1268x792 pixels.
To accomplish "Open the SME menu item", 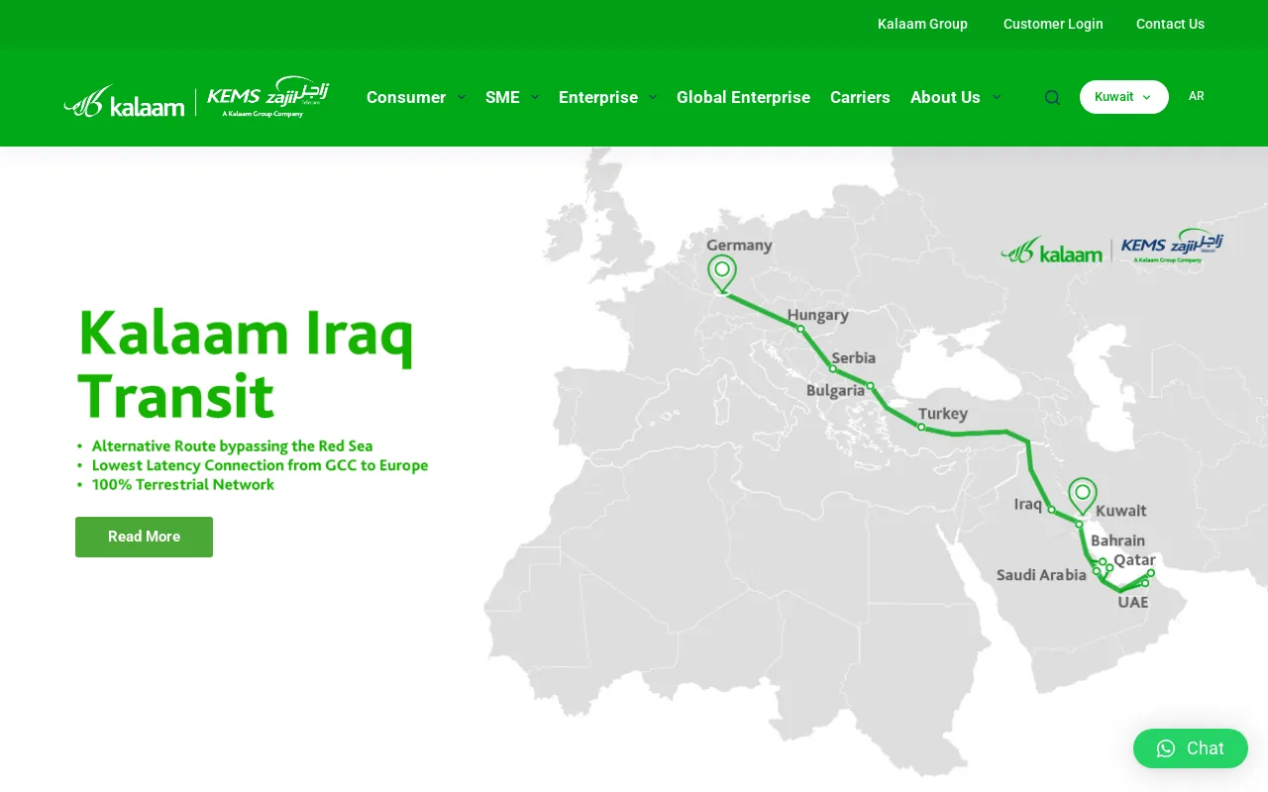I will click(x=502, y=97).
